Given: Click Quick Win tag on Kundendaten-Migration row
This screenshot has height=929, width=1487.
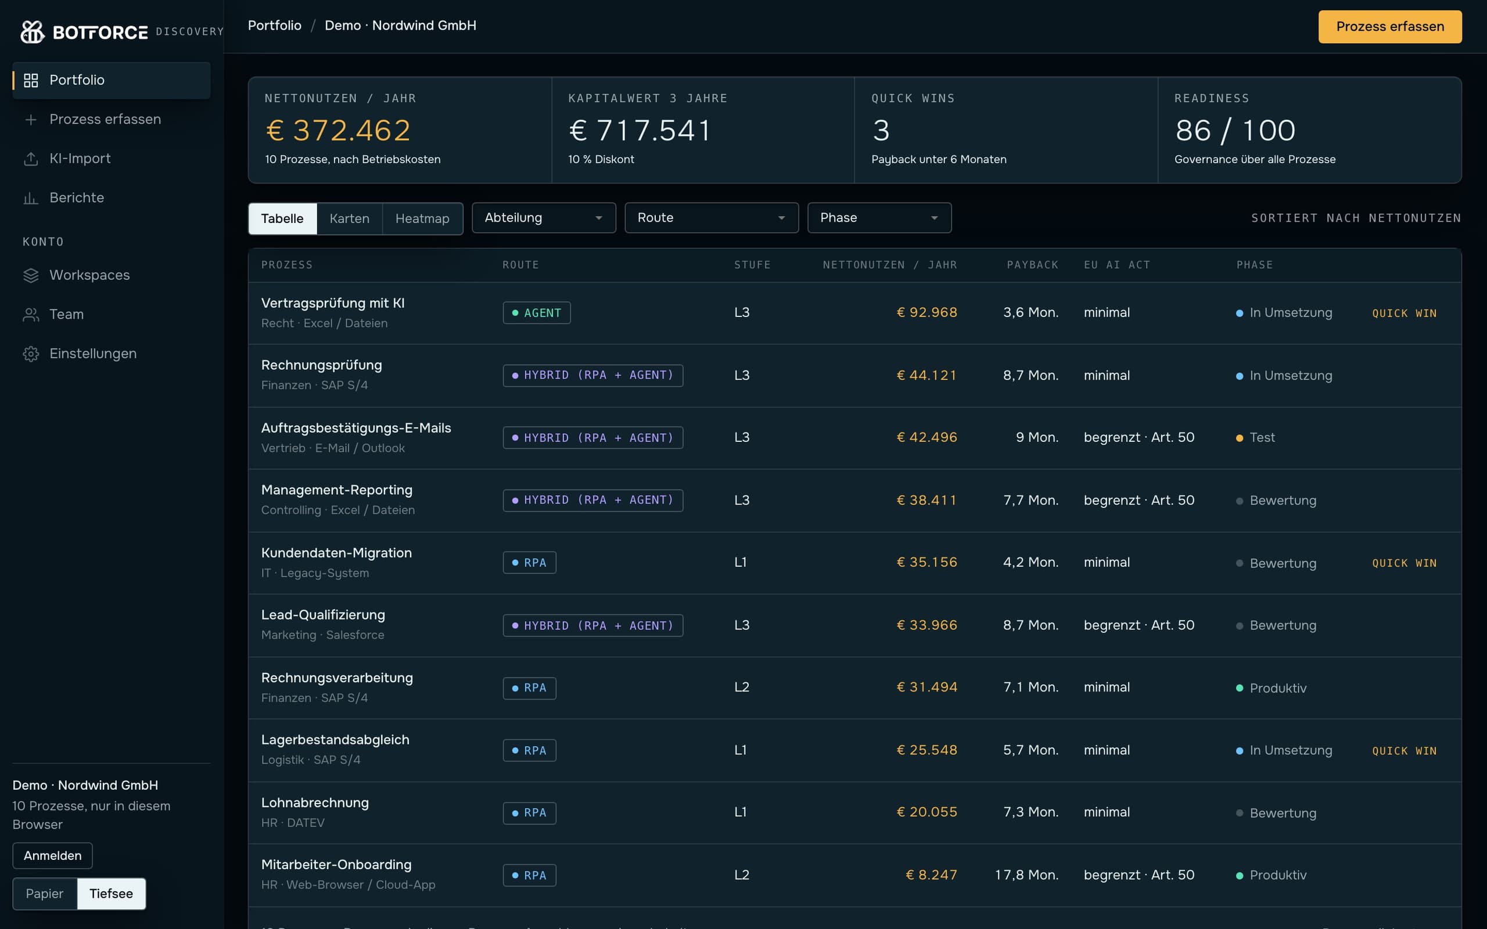Looking at the screenshot, I should (x=1405, y=563).
